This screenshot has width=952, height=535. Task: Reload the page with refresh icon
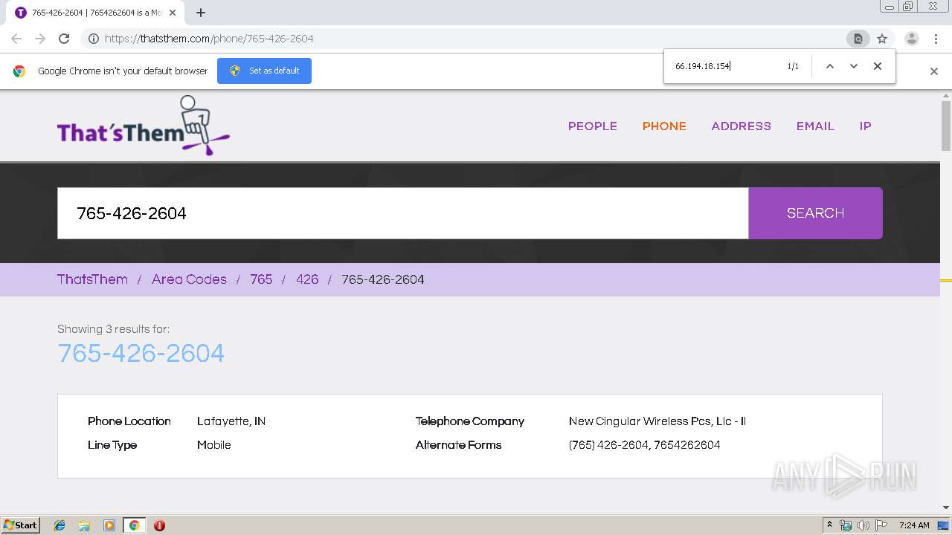(64, 39)
